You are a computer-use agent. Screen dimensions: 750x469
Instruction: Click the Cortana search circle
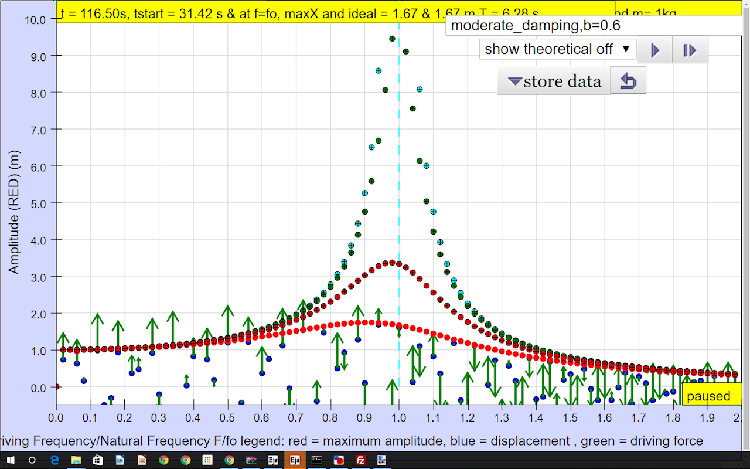pyautogui.click(x=32, y=460)
